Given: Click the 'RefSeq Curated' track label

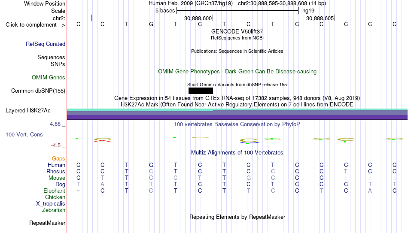Looking at the screenshot, I should 46,44.
